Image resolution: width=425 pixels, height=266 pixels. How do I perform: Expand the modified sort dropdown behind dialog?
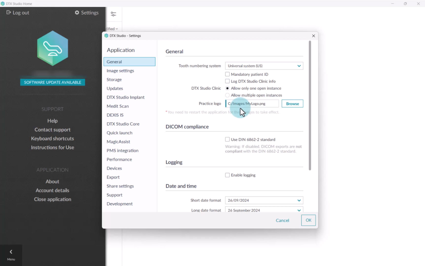112,29
